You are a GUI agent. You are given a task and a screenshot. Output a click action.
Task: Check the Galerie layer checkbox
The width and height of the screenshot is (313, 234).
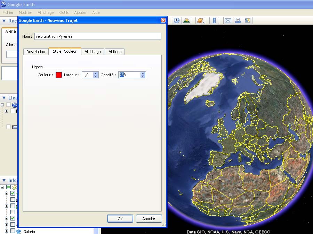[x=13, y=231]
